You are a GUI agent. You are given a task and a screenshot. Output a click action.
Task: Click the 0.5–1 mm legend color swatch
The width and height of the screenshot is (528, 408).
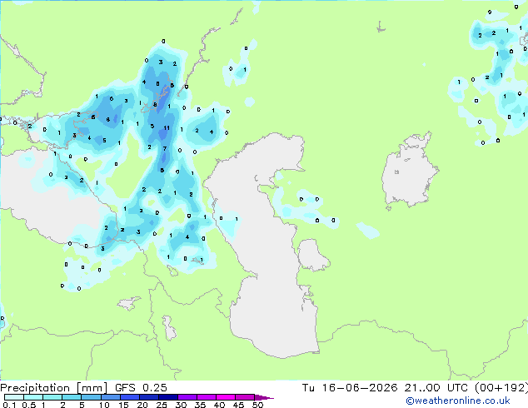coord(33,397)
